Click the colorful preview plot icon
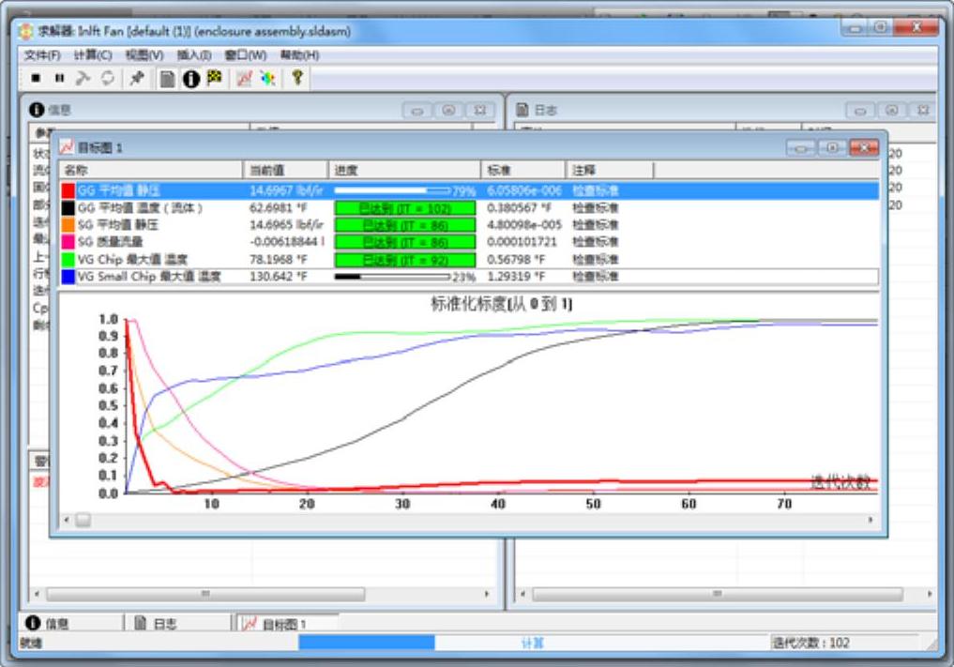Image resolution: width=954 pixels, height=667 pixels. coord(267,79)
